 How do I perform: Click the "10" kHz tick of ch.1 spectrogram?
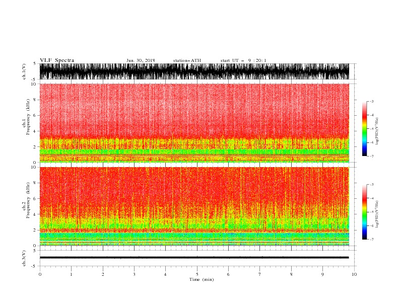tap(33, 84)
